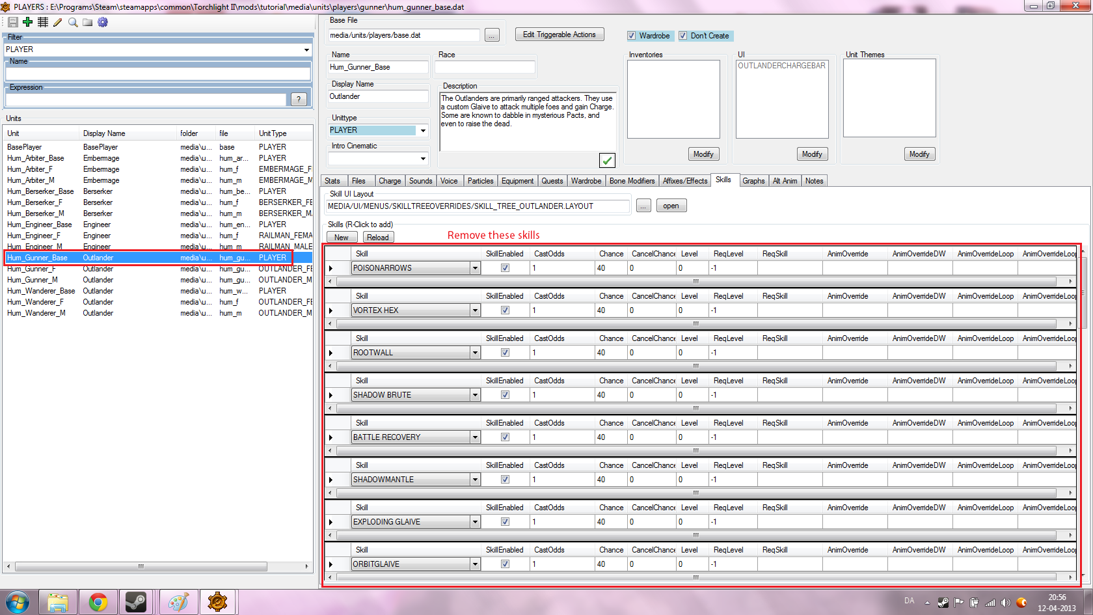This screenshot has width=1093, height=615.
Task: Toggle SkillEnabled for BATTLE RECOVERY
Action: point(505,437)
